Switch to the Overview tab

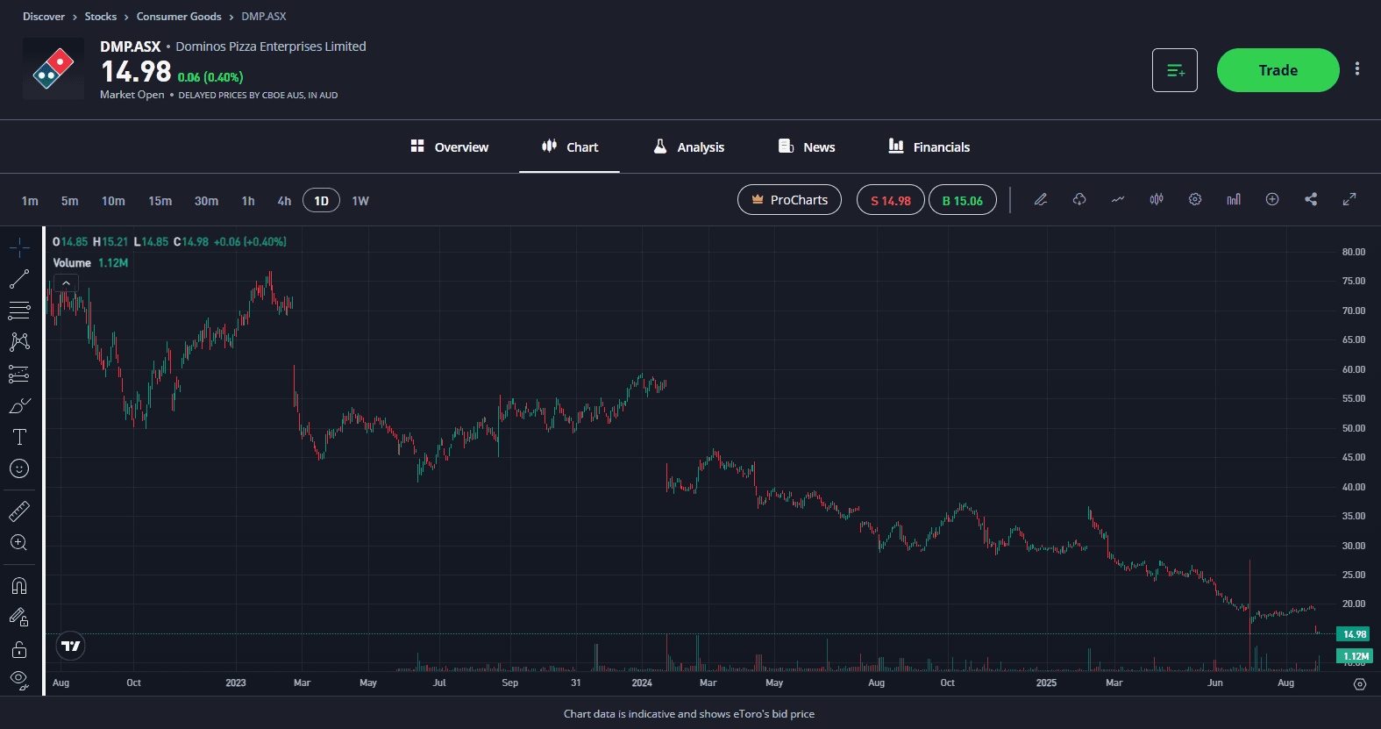tap(450, 147)
